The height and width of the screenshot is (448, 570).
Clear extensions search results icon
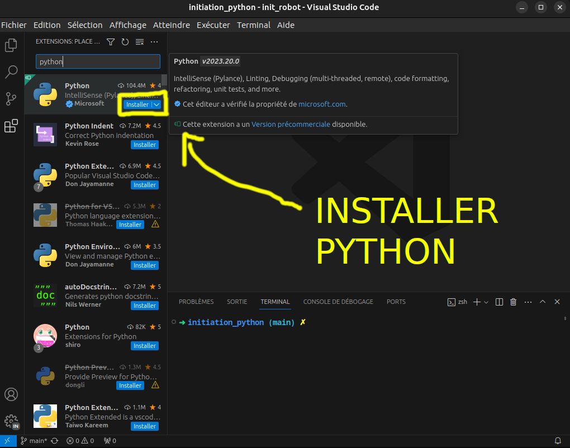140,42
